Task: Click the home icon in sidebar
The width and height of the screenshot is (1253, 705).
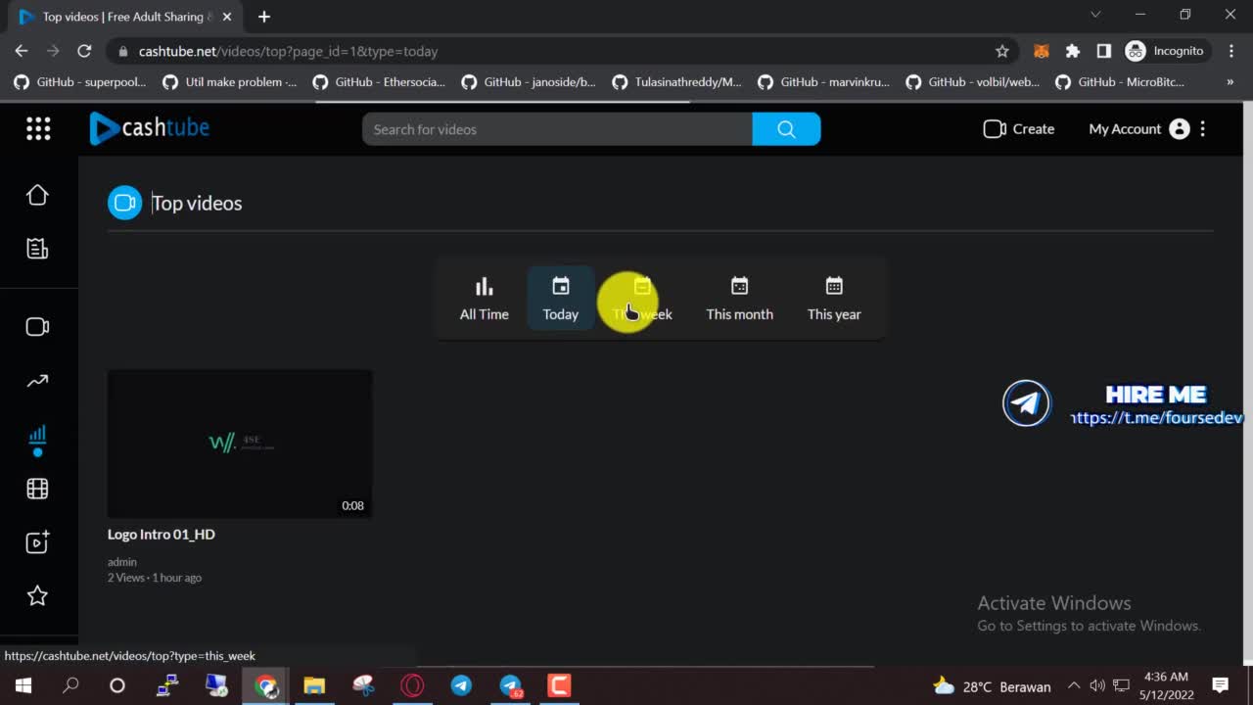Action: pos(37,195)
